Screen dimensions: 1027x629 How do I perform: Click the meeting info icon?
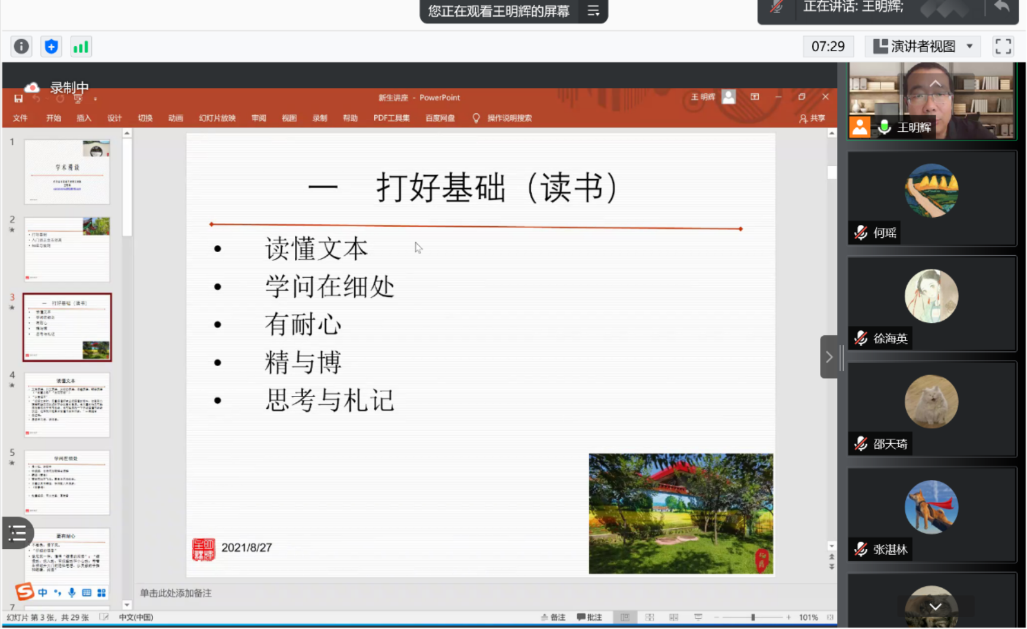coord(21,46)
